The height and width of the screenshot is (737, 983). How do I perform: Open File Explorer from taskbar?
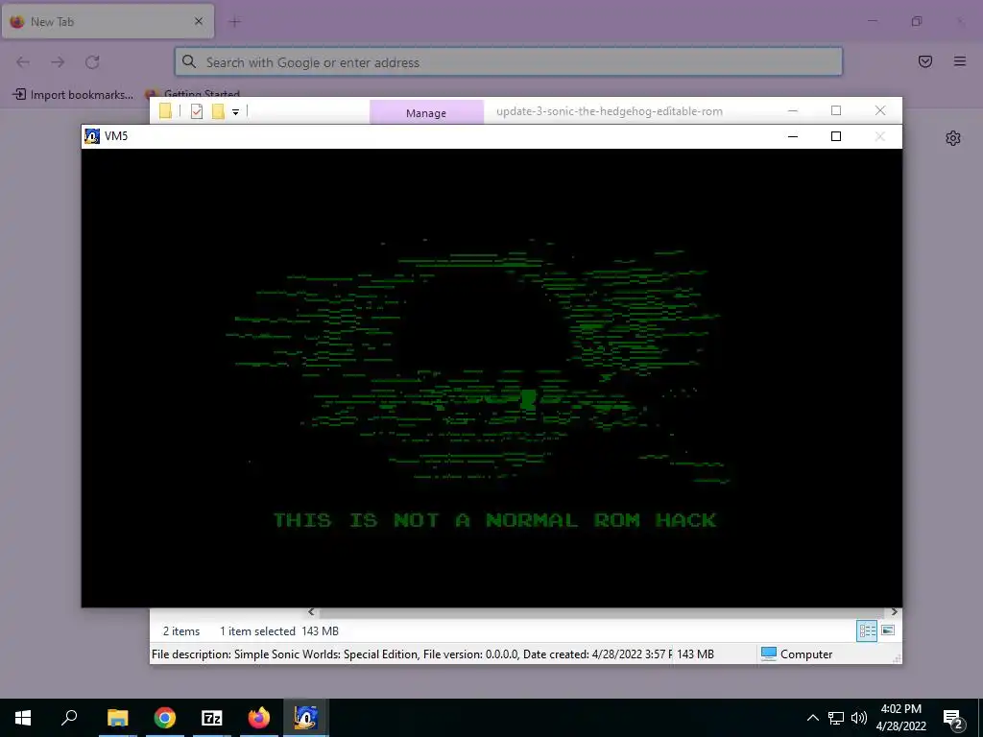coord(117,718)
